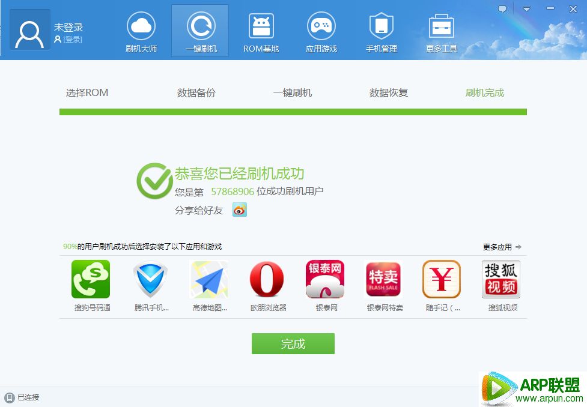Viewport: 587px width, 407px height.
Task: Install 随手记 yen app icon
Action: coord(442,279)
